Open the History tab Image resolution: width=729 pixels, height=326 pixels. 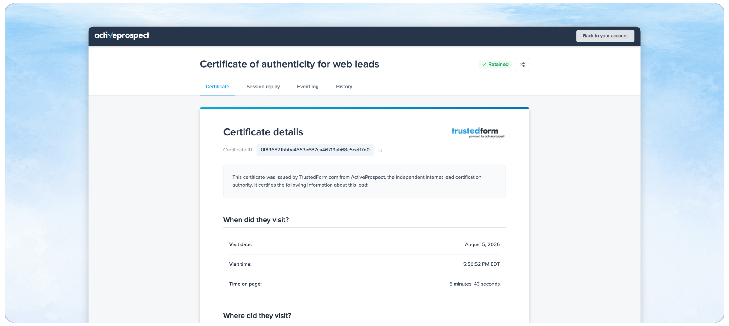tap(344, 87)
